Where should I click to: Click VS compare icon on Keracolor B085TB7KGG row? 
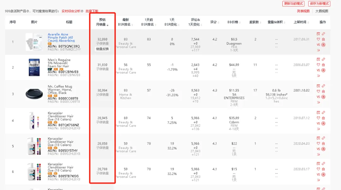tap(318, 175)
